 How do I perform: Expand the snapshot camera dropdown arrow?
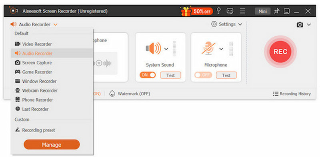point(309,25)
